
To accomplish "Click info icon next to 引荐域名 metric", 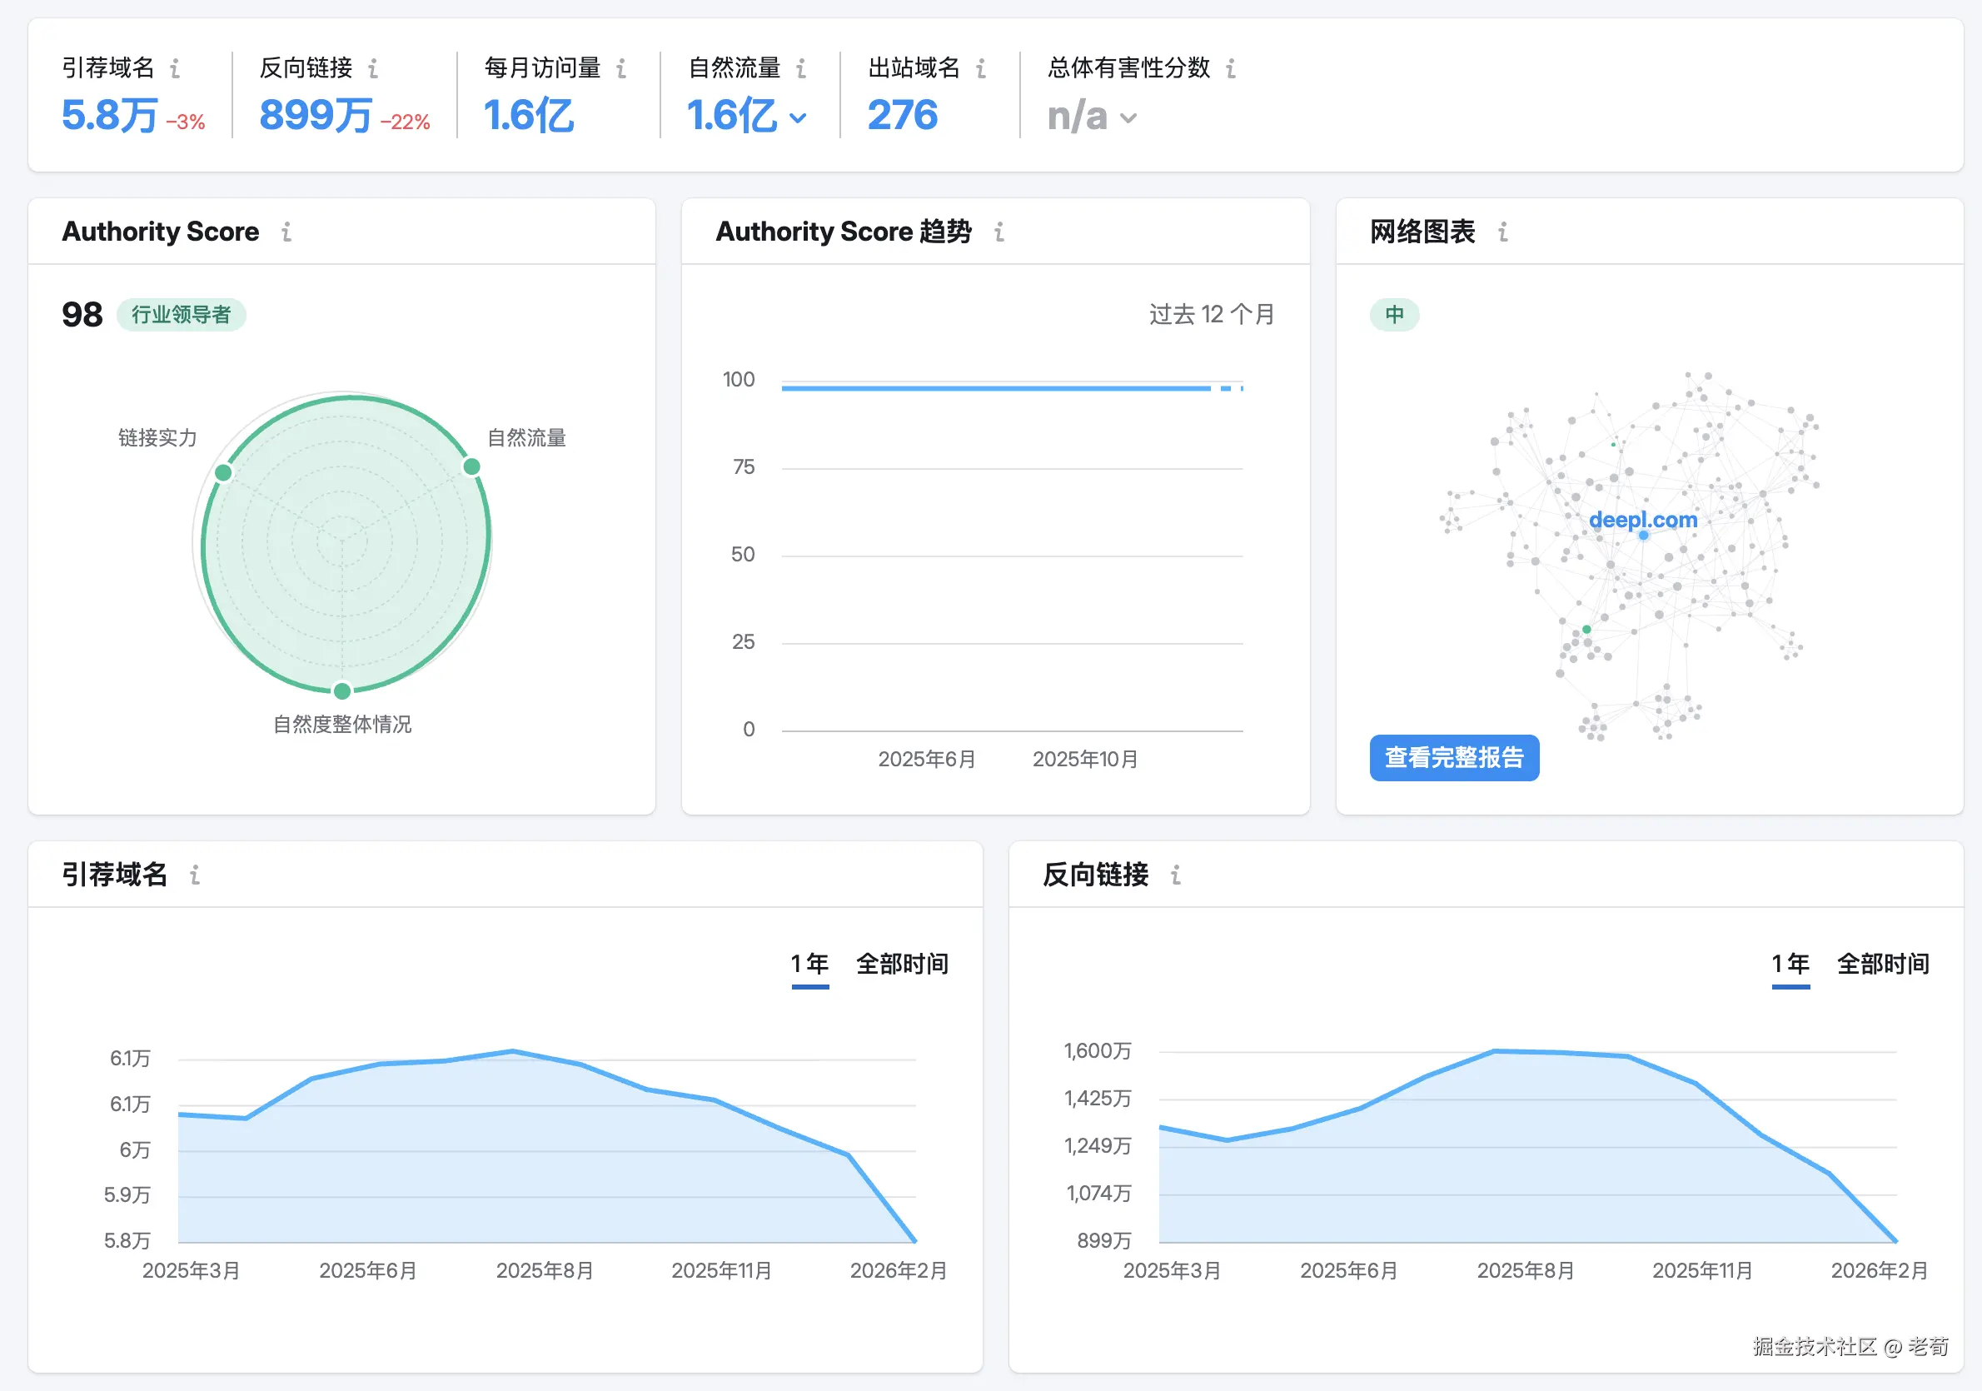I will [175, 68].
